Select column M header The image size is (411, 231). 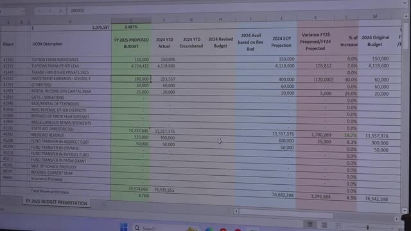(x=375, y=17)
